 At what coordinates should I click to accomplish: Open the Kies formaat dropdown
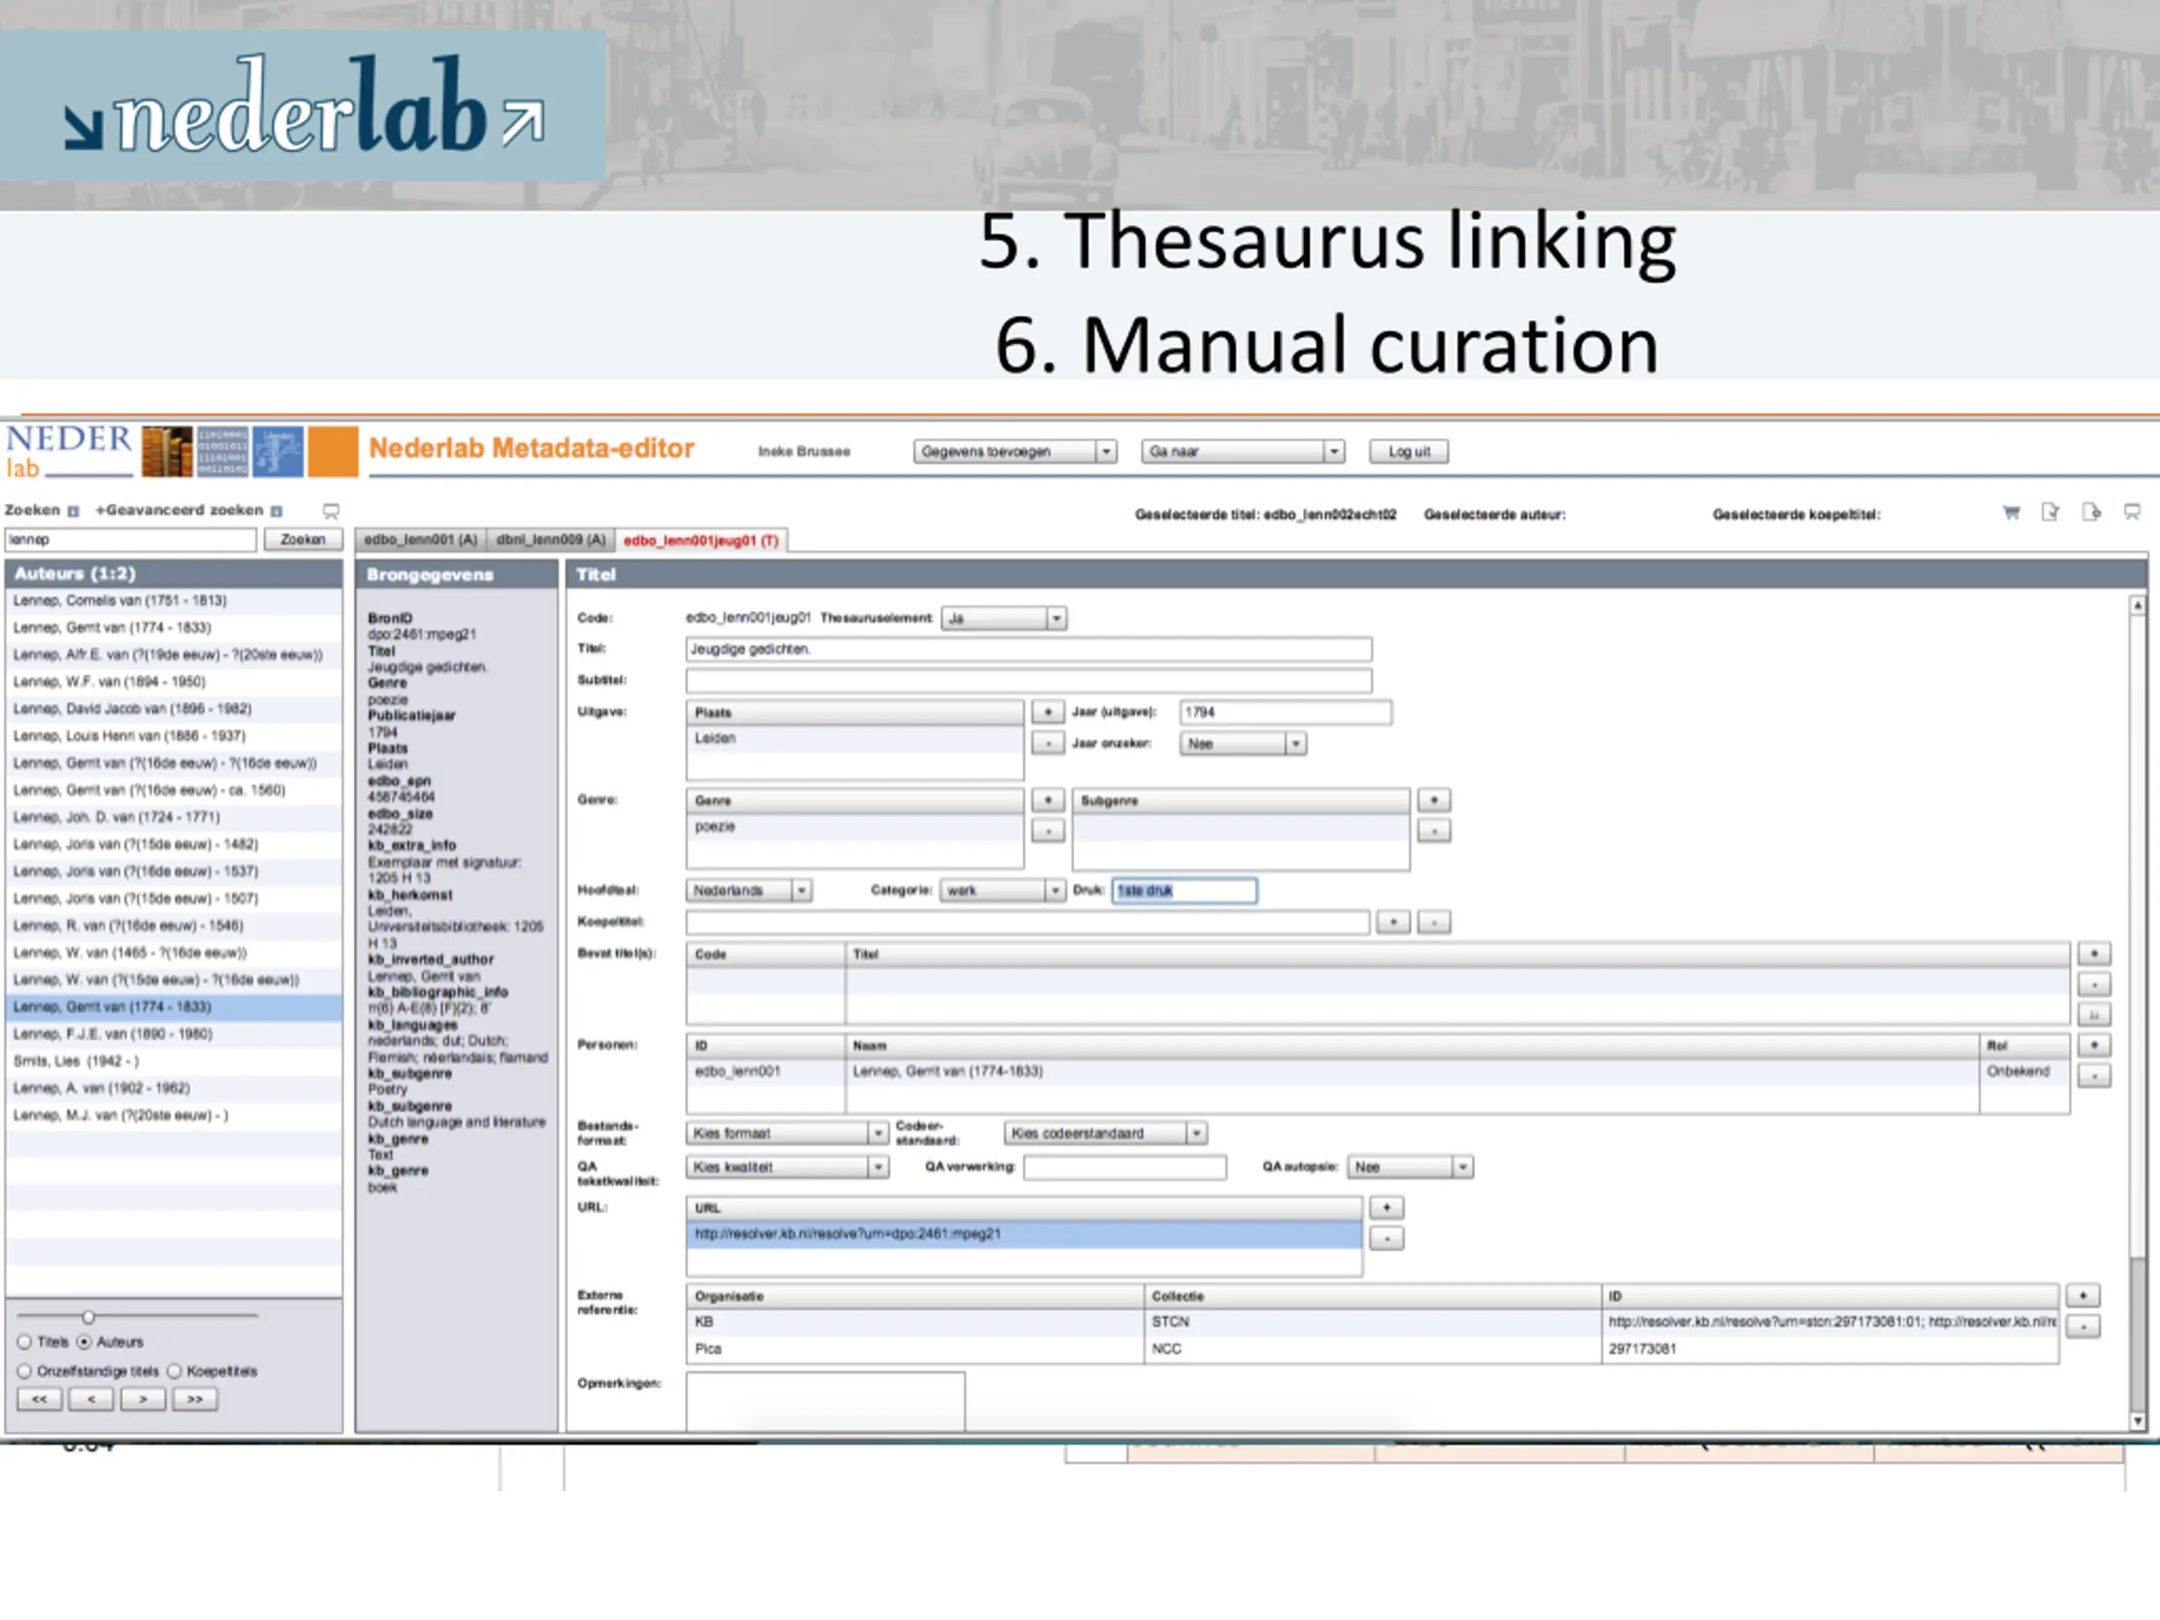pyautogui.click(x=787, y=1132)
